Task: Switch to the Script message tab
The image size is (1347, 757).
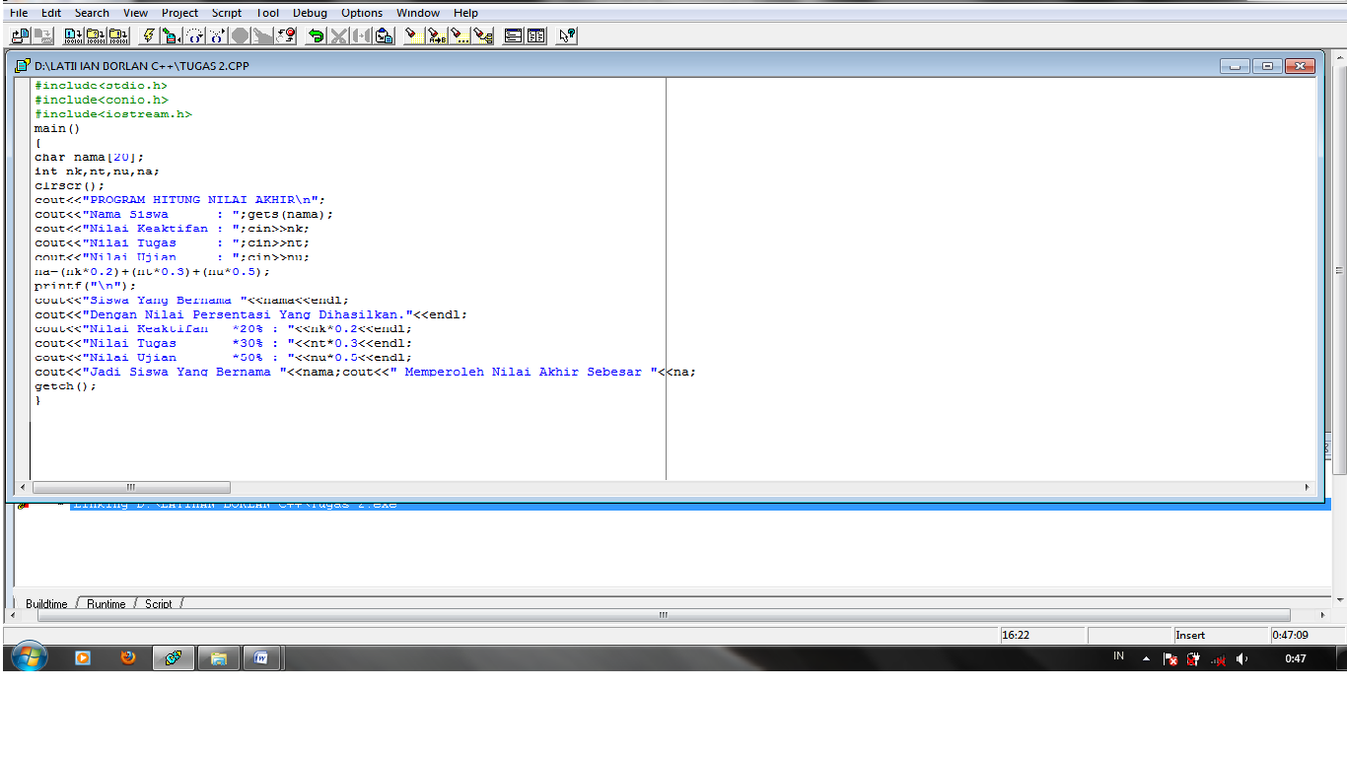Action: [x=158, y=604]
